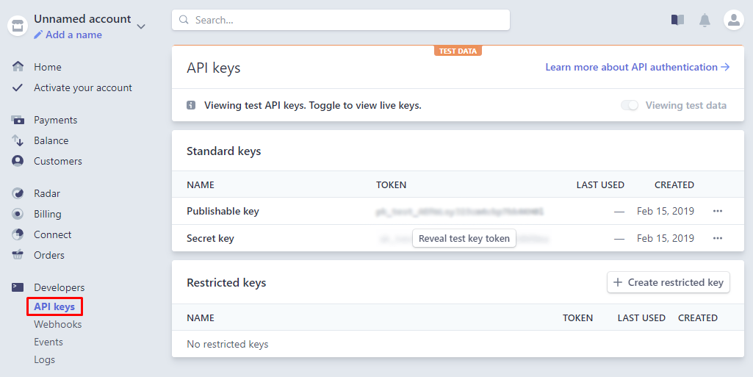Click the Home house icon in sidebar

click(18, 67)
